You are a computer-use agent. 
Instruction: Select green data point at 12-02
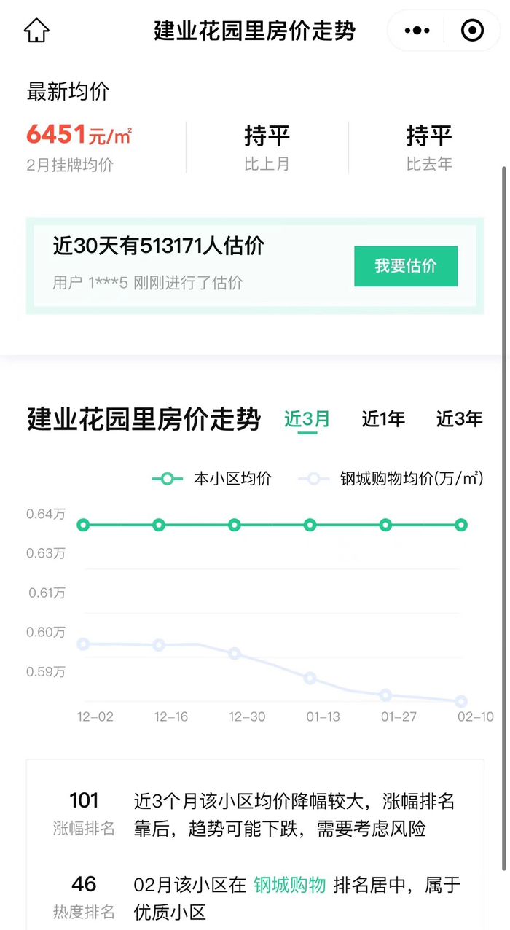tap(83, 525)
